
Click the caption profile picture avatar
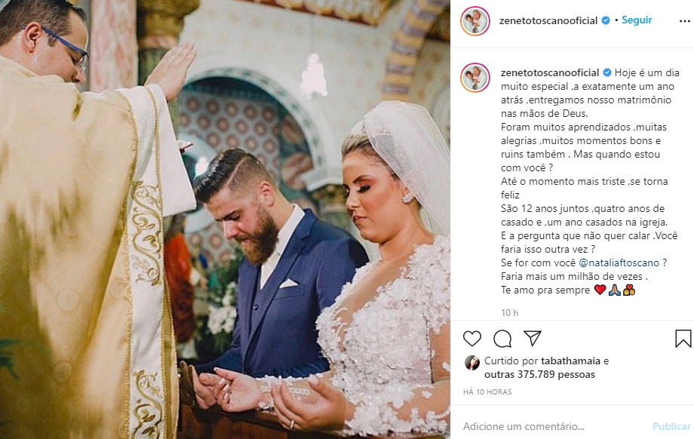(x=475, y=78)
